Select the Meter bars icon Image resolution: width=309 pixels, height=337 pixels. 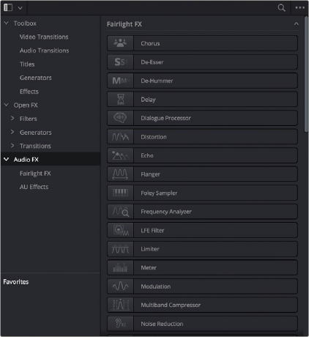pyautogui.click(x=120, y=267)
